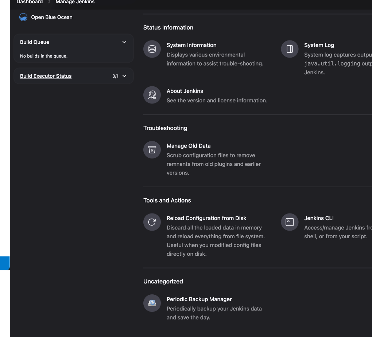The height and width of the screenshot is (337, 372).
Task: Select Manage Jenkins in the breadcrumb
Action: tap(75, 2)
